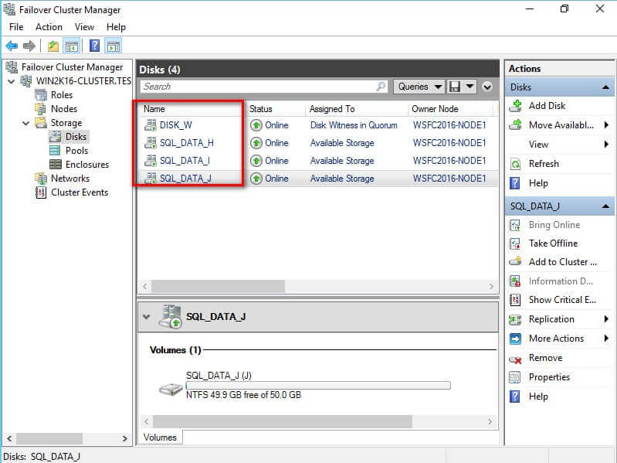Click the Take Offline action icon
The height and width of the screenshot is (463, 617).
click(515, 243)
